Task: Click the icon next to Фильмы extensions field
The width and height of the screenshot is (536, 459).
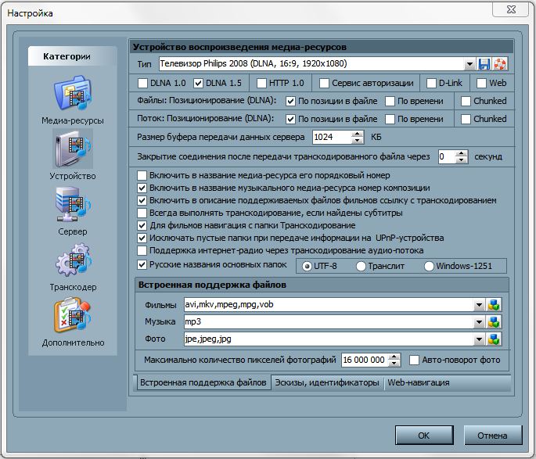Action: (x=494, y=305)
